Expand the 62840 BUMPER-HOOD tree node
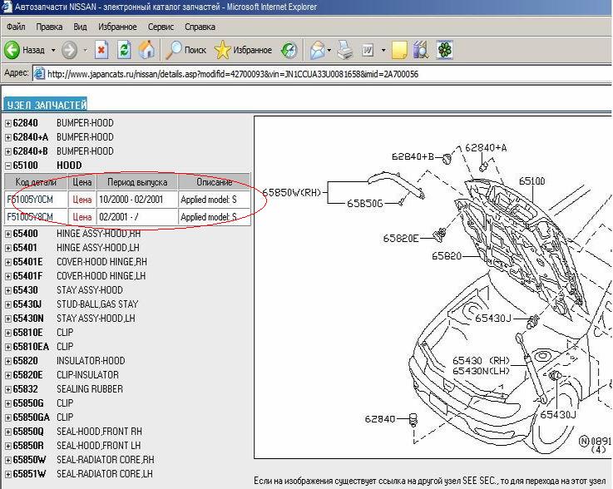Viewport: 613px width, 489px height. point(8,123)
